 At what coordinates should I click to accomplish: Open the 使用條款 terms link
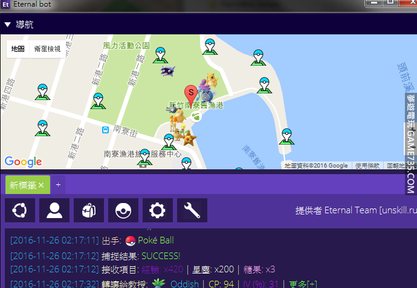(x=367, y=166)
